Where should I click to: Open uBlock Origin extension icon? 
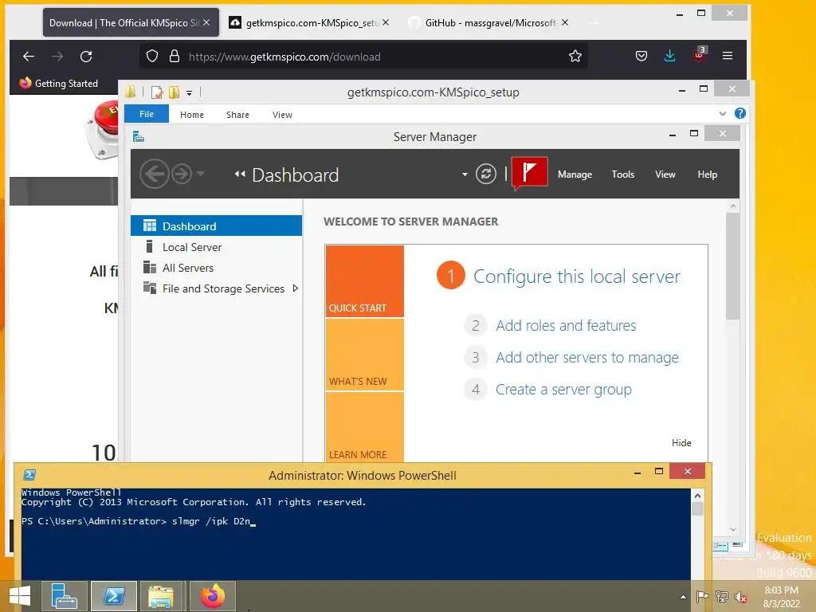tap(699, 55)
